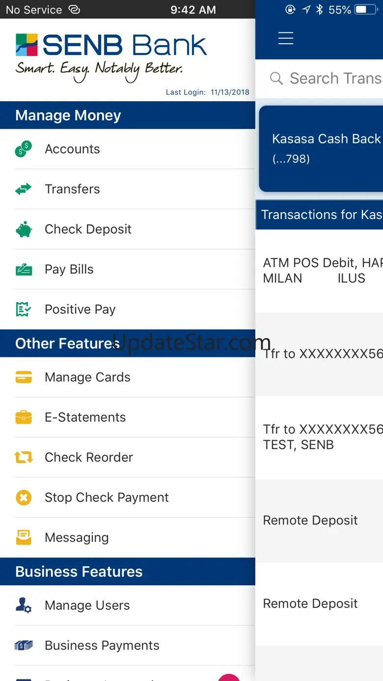Tap the Business Payments cash icon
Image resolution: width=383 pixels, height=681 pixels.
click(x=24, y=646)
